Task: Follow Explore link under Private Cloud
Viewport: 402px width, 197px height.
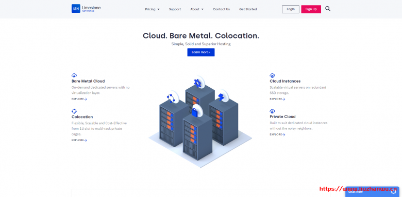Action: point(277,134)
